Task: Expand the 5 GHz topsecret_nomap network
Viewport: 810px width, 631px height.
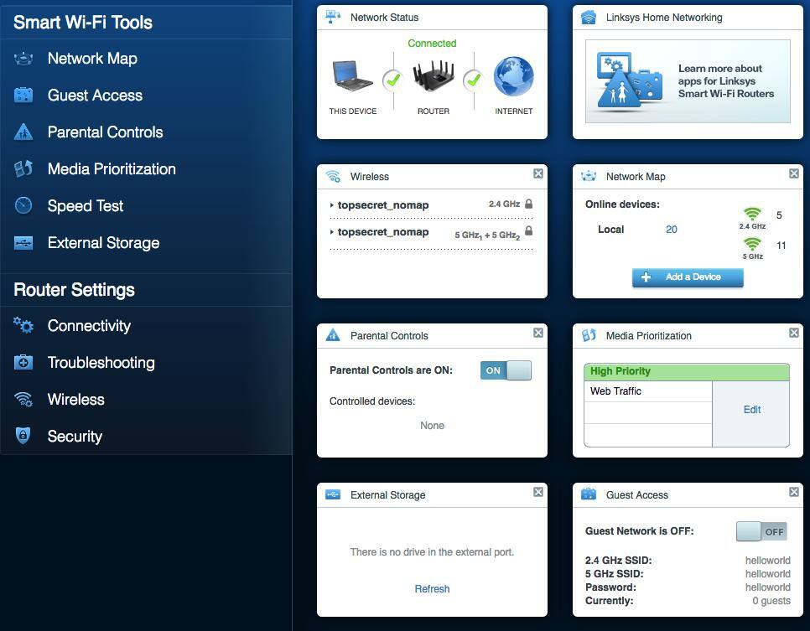Action: click(x=382, y=232)
